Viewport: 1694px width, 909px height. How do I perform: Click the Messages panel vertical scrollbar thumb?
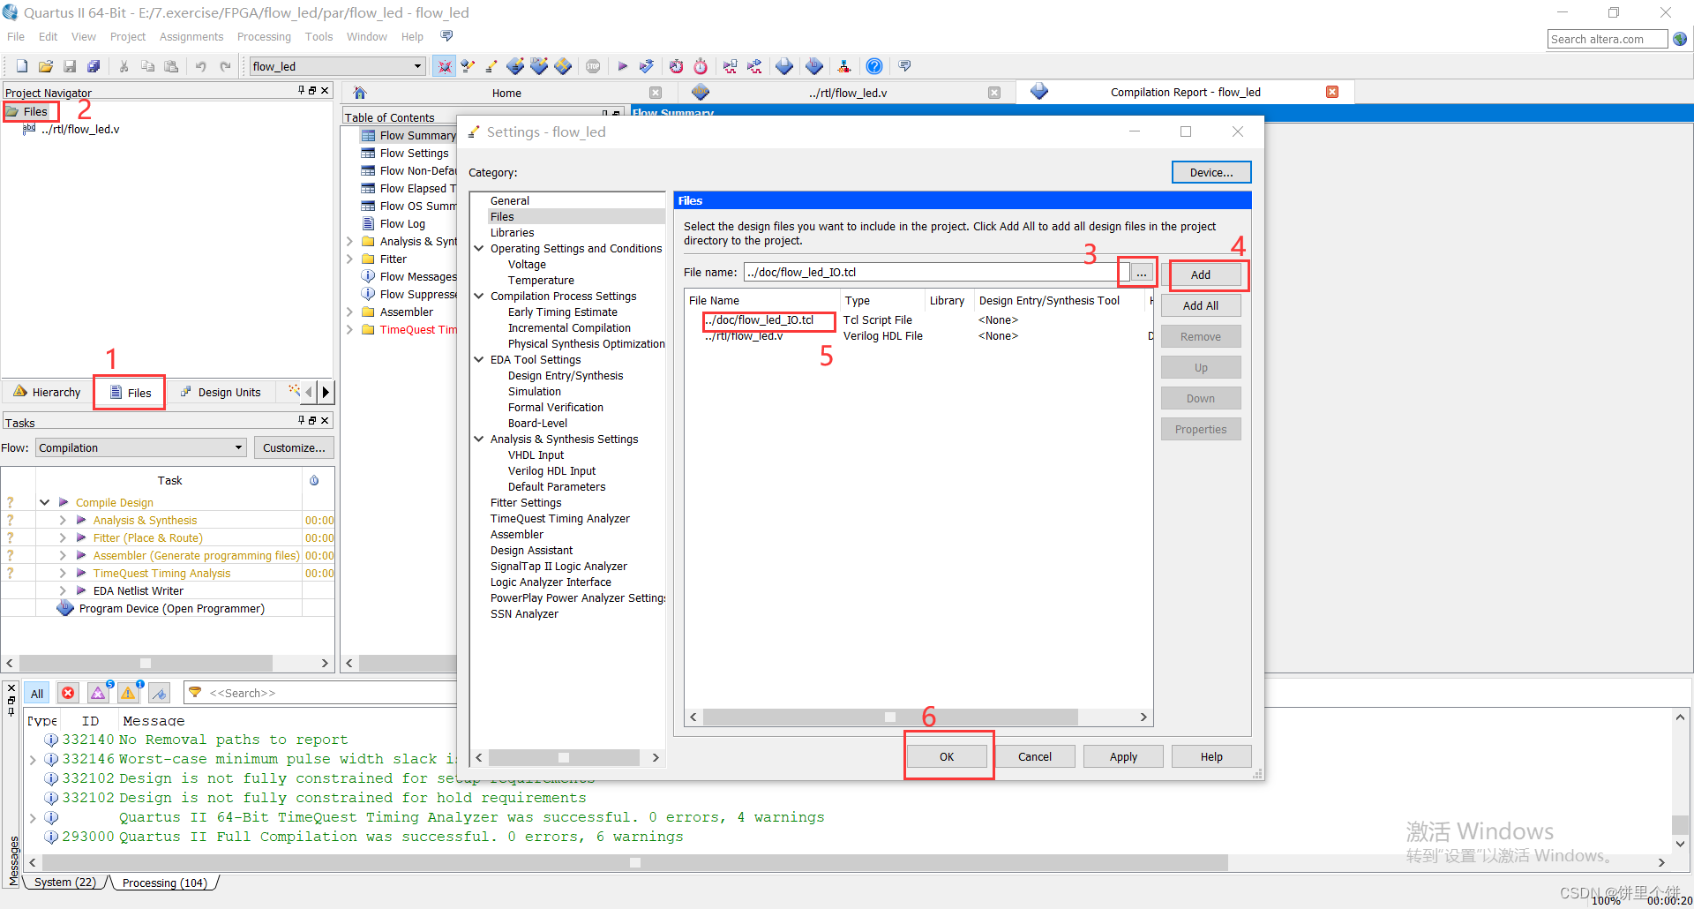[1680, 823]
